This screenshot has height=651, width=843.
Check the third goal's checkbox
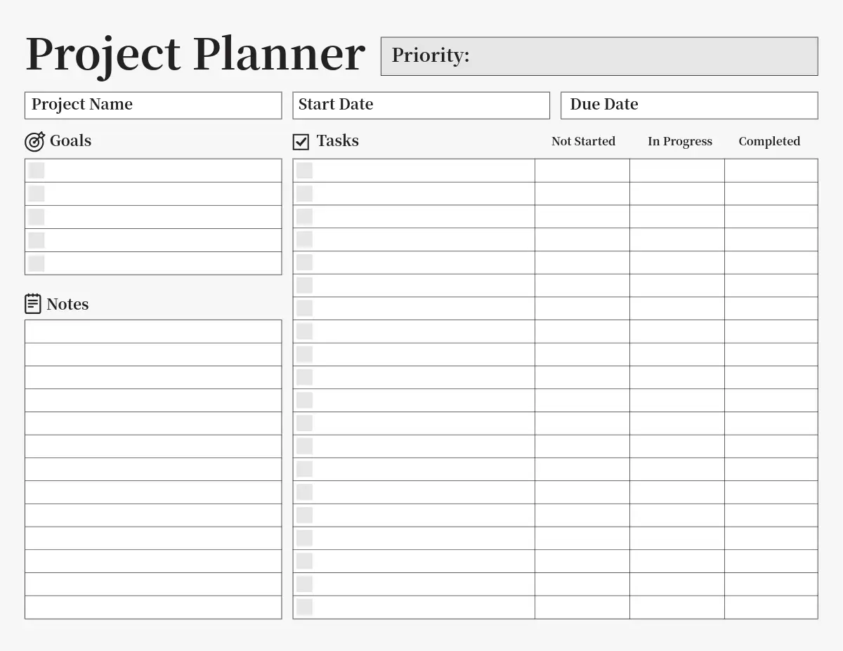(37, 217)
